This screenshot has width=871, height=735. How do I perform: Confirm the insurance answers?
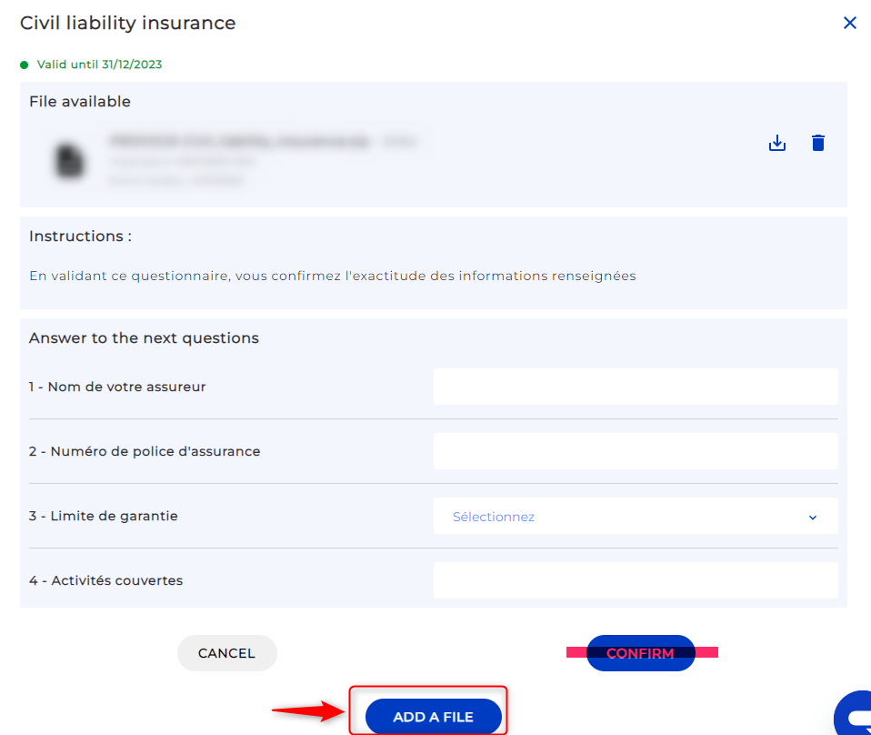coord(640,653)
